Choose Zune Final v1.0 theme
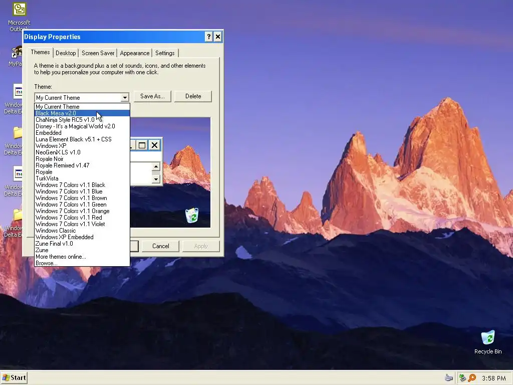The width and height of the screenshot is (513, 385). coord(82,244)
